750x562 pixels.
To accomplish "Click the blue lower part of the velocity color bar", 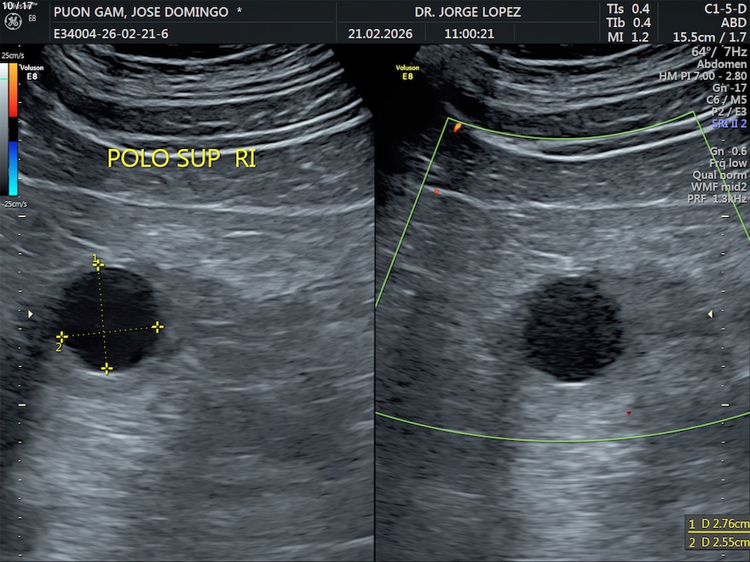I will (x=13, y=158).
